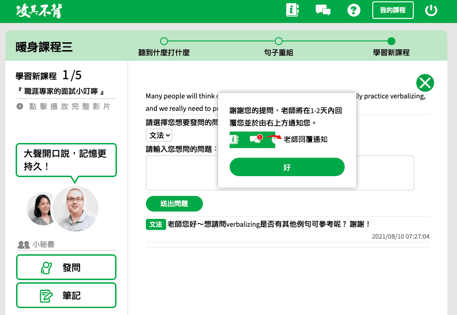Image resolution: width=457 pixels, height=315 pixels.
Task: Open the notebook info icon in header
Action: (x=292, y=10)
